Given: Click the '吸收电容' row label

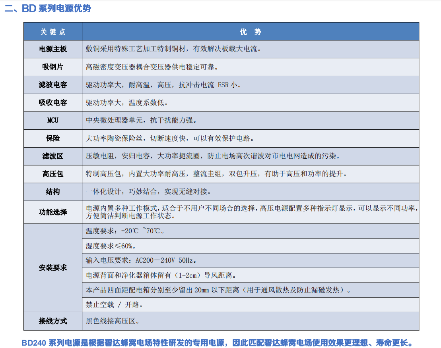Looking at the screenshot, I should 53,102.
